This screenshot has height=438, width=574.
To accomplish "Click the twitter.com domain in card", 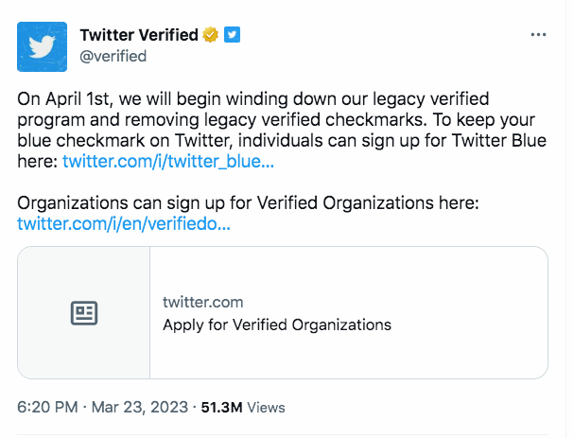I will [202, 303].
